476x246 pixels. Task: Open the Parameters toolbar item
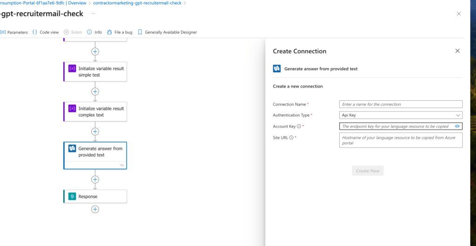[14, 32]
